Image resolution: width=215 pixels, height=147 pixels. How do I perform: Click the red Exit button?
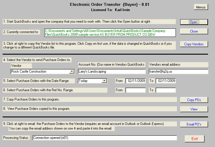point(195,139)
